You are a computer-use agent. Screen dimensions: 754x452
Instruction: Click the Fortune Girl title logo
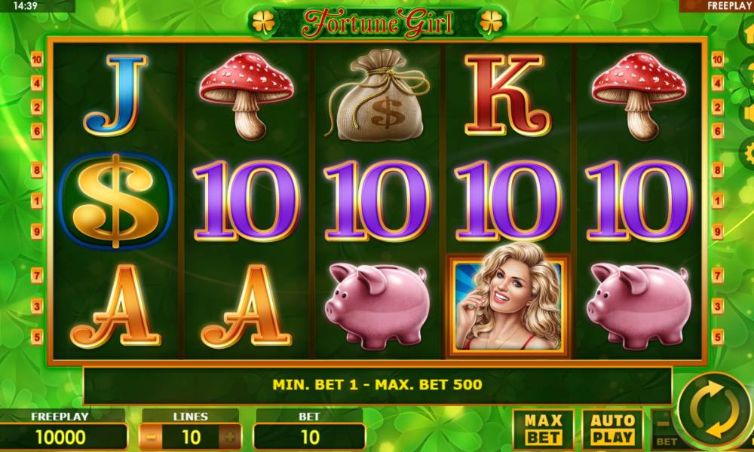(x=378, y=23)
